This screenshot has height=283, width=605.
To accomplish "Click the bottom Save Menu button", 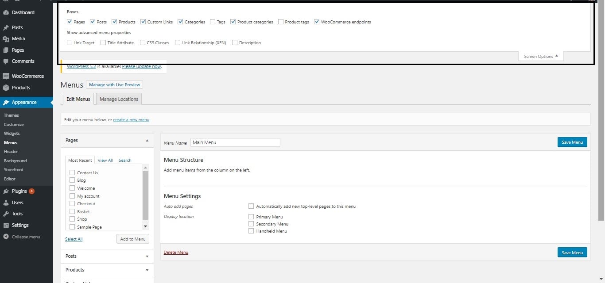I will tap(572, 252).
